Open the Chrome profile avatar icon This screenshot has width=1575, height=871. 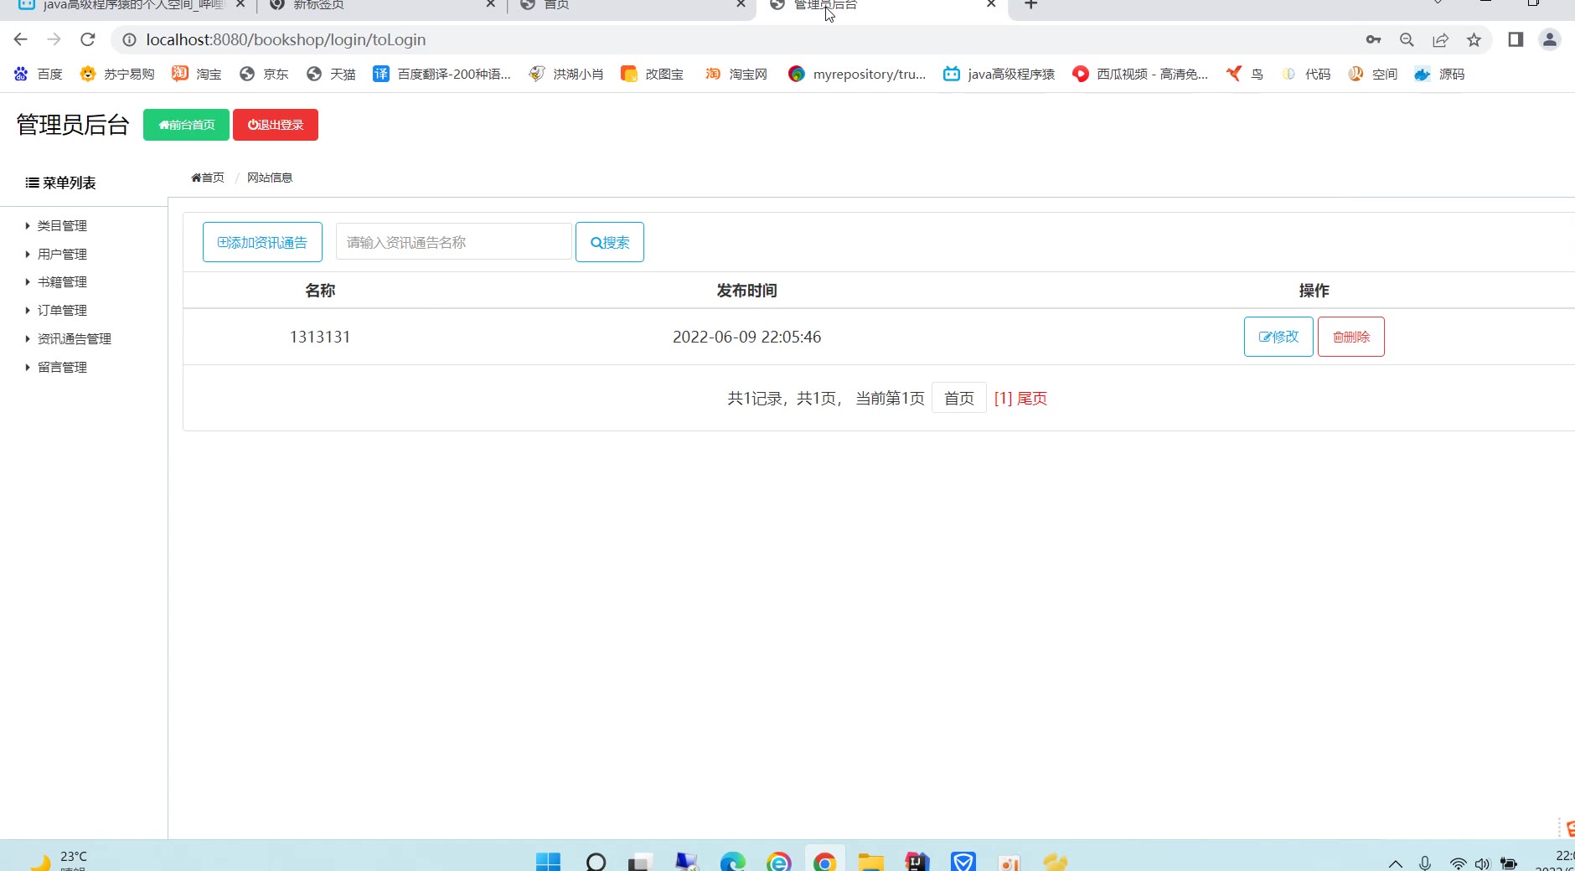1549,39
